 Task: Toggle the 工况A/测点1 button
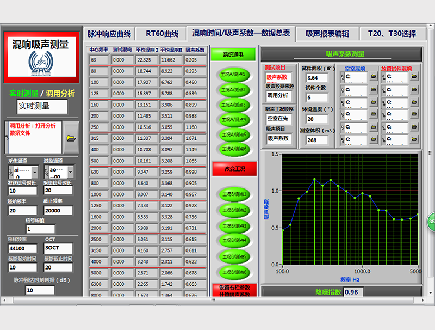pos(233,75)
